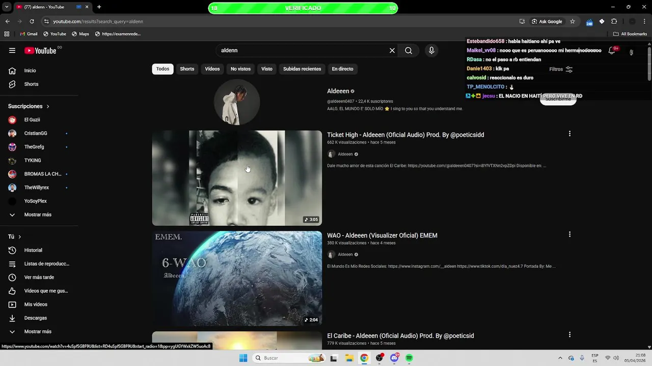This screenshot has height=366, width=652.
Task: Open the WAO Visualizer Oficial title
Action: point(382,235)
